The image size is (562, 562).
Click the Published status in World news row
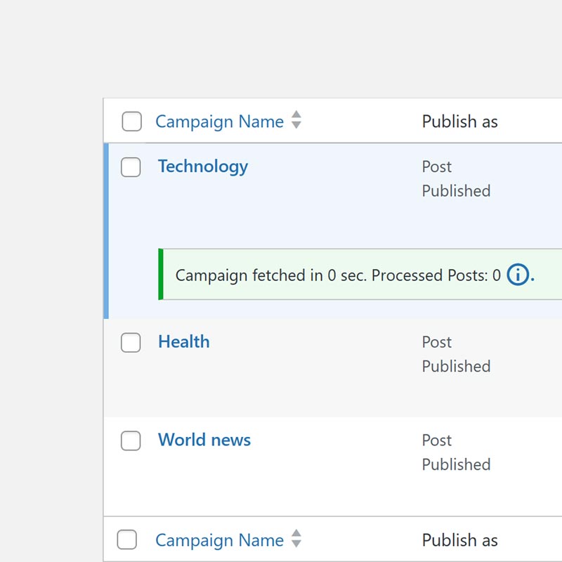click(456, 465)
